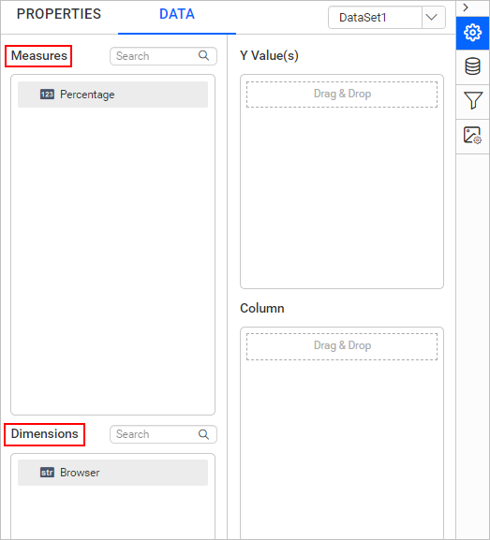This screenshot has width=490, height=540.
Task: Open the DataSet1 combo box
Action: point(387,17)
